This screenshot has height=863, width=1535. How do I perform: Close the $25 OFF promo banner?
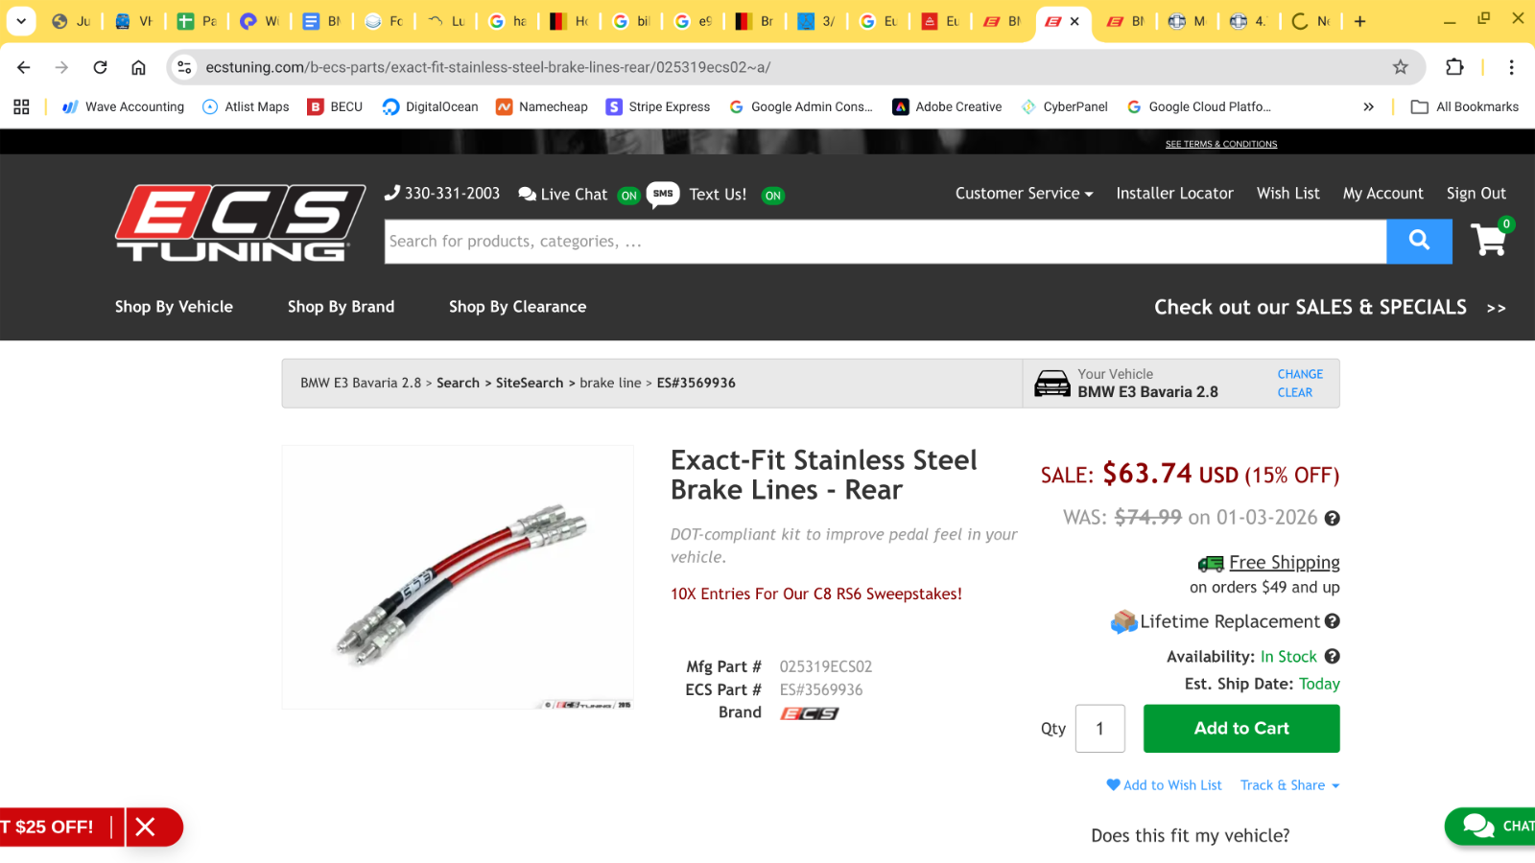(146, 827)
